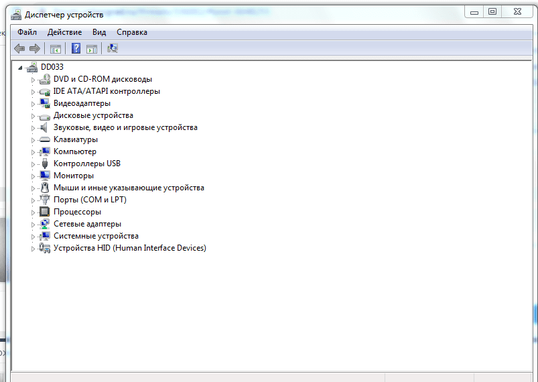Open the Файл menu

tap(27, 32)
